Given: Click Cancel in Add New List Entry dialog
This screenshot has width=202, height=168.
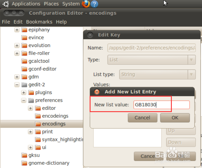Looking at the screenshot, I should (x=143, y=118).
